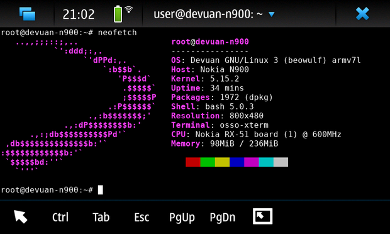Tap the Ctrl key button

(60, 217)
